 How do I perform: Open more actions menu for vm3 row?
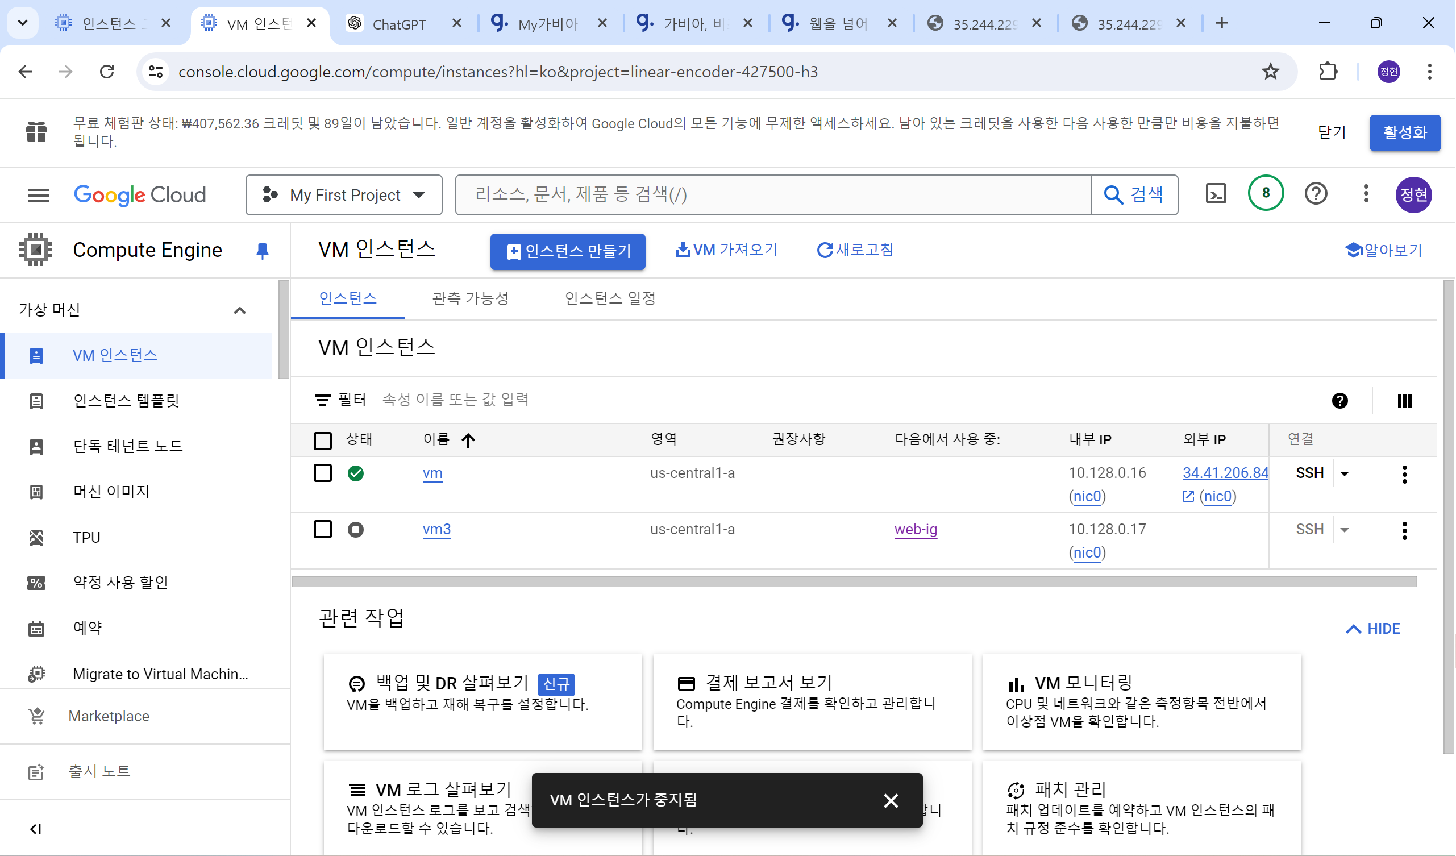[x=1404, y=530]
